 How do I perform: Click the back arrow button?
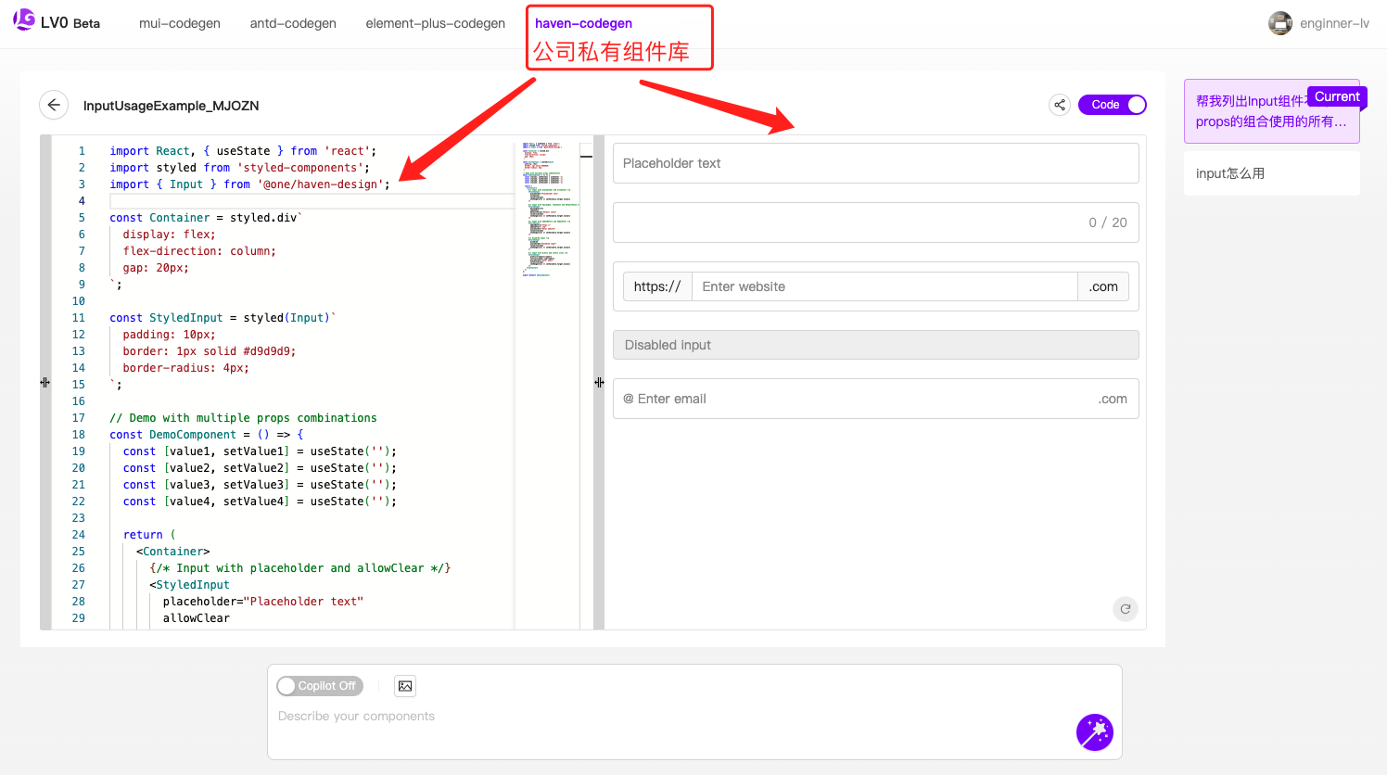[54, 105]
